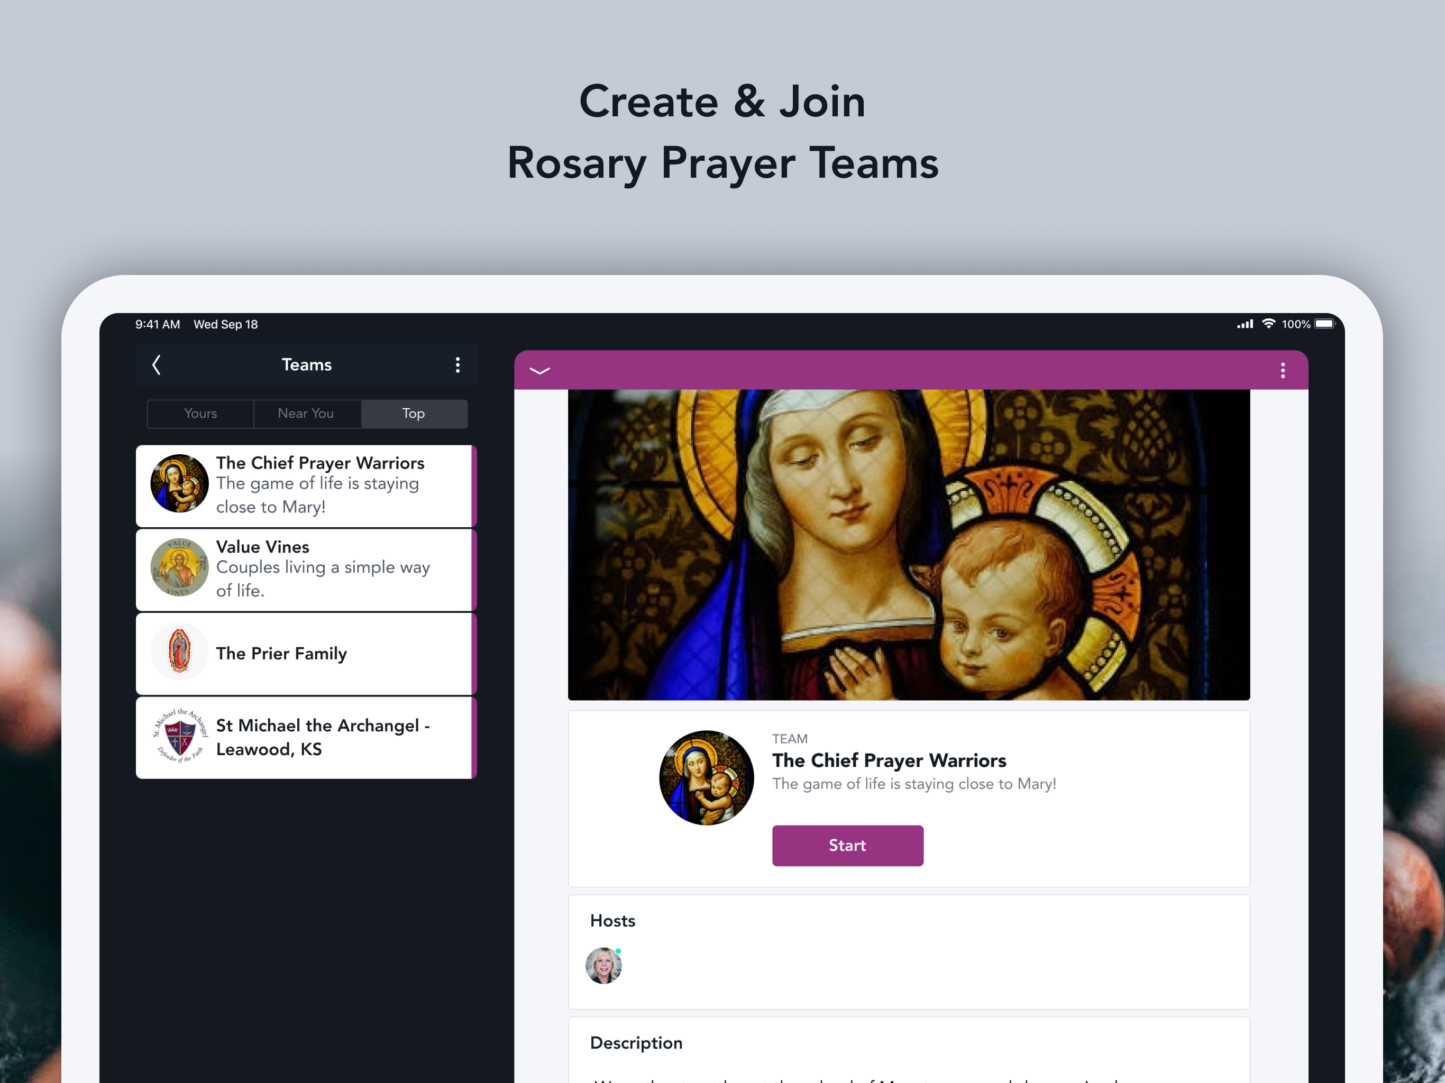Click the team title in the detail card
The image size is (1445, 1083).
click(889, 760)
